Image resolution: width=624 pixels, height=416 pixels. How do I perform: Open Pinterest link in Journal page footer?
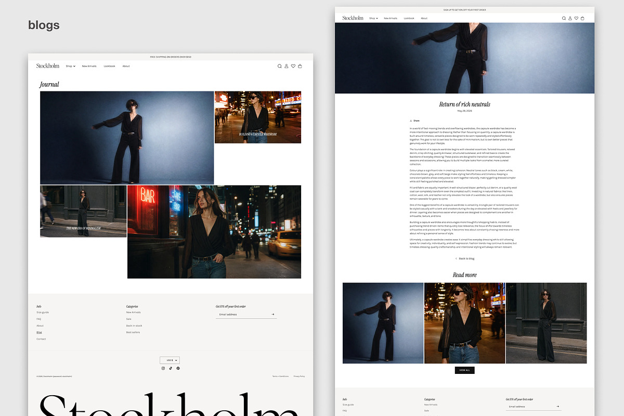pyautogui.click(x=178, y=368)
